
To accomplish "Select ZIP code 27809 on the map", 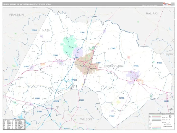I will click(x=113, y=48).
